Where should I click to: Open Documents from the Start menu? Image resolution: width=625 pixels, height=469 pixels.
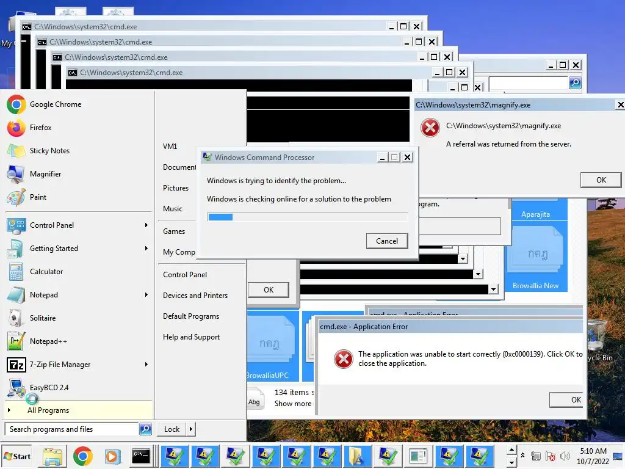179,167
